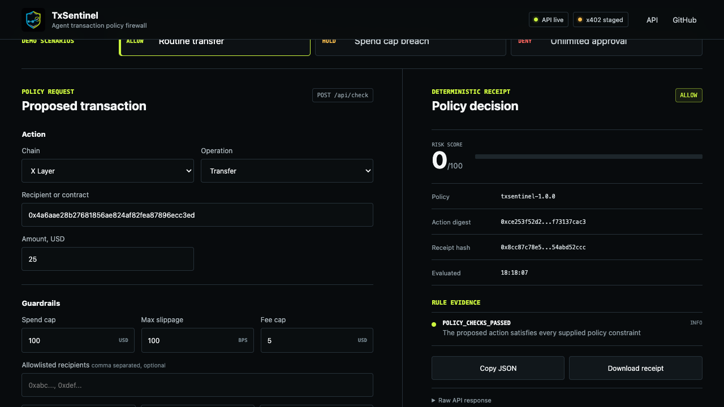Focus the Recipient or contract address field
This screenshot has height=407, width=724.
tap(197, 215)
